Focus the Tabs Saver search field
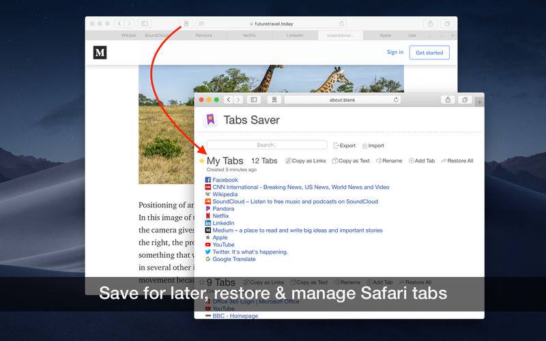The height and width of the screenshot is (341, 546). (x=267, y=145)
